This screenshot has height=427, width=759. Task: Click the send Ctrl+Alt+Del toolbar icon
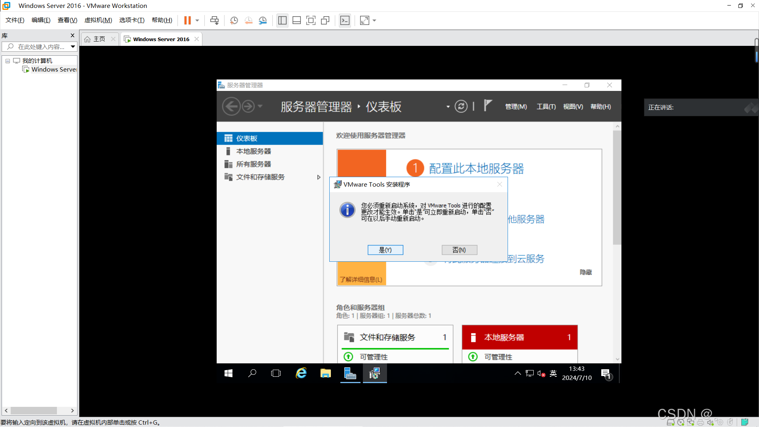tap(214, 20)
